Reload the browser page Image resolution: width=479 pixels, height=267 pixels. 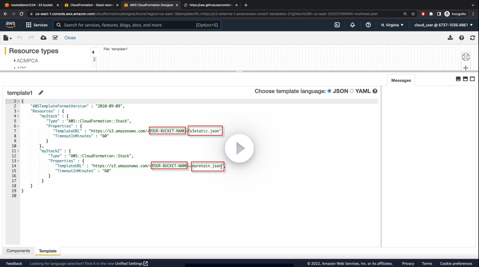pos(22,14)
